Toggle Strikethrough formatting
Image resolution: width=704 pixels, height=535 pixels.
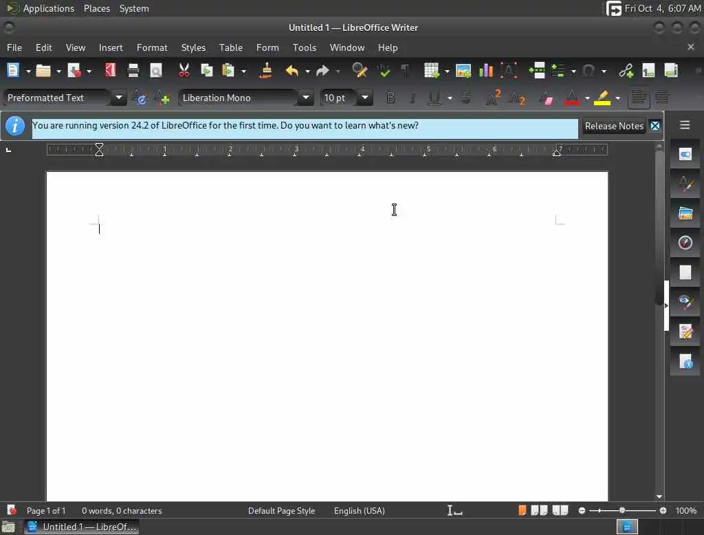click(x=466, y=98)
